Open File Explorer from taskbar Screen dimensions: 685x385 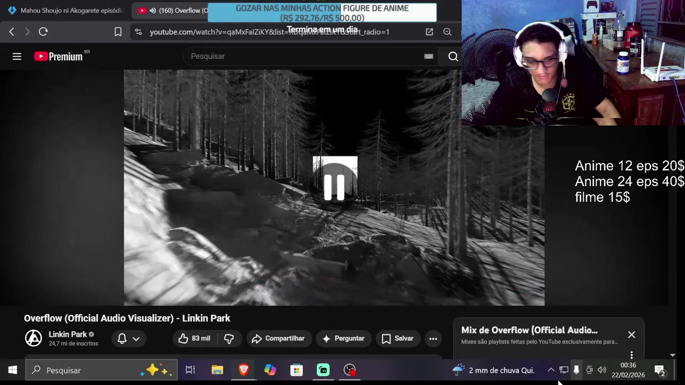pyautogui.click(x=217, y=370)
